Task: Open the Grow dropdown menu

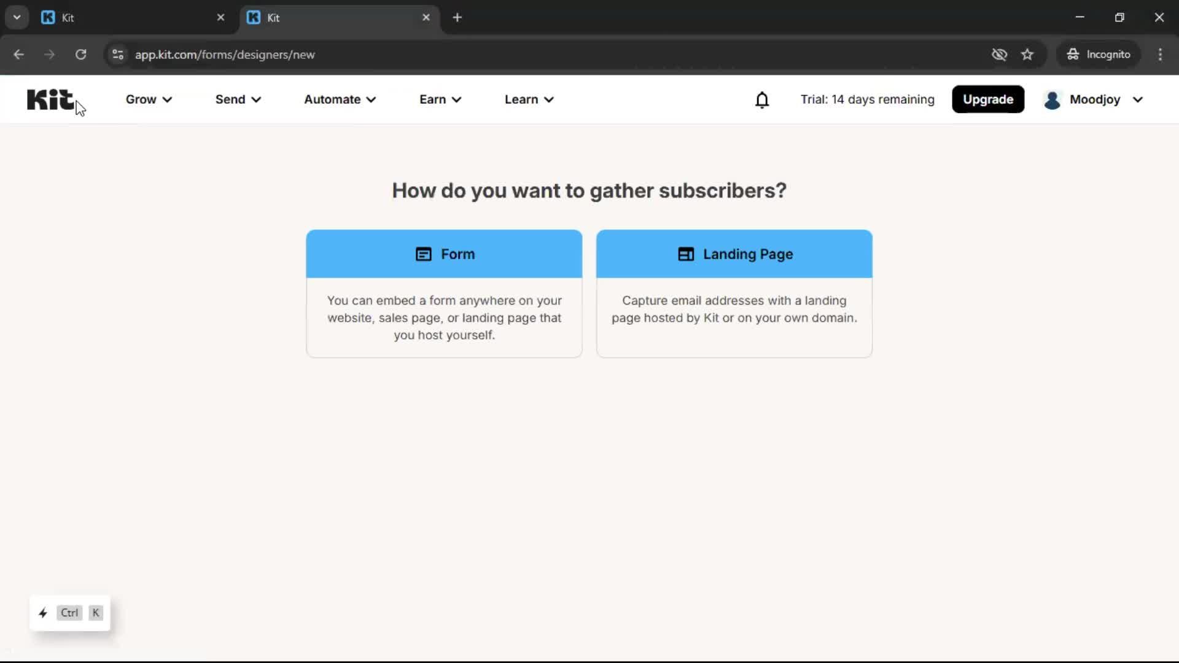Action: 148,99
